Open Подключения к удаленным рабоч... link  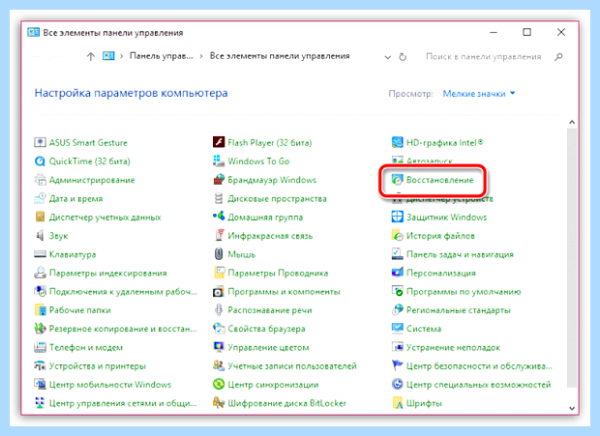point(123,292)
